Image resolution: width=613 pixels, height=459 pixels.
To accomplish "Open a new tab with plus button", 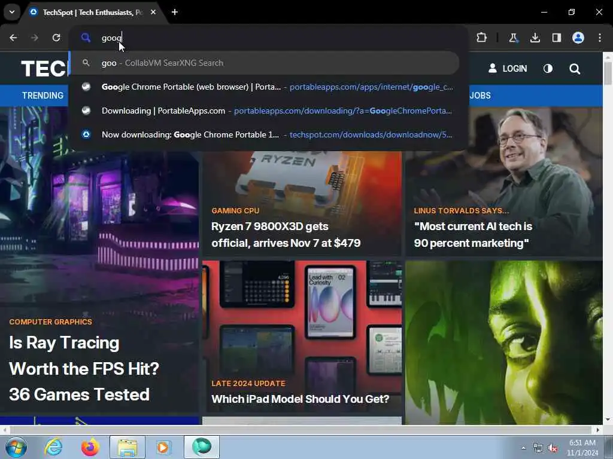I will tap(175, 12).
